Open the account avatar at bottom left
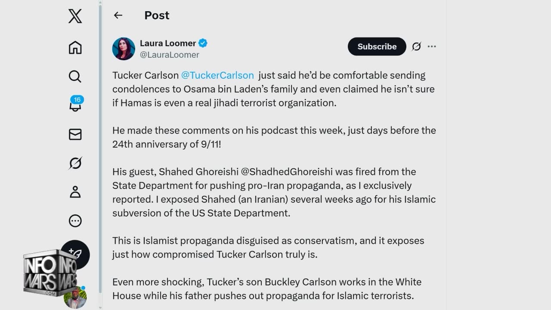551x310 pixels. pos(75,298)
